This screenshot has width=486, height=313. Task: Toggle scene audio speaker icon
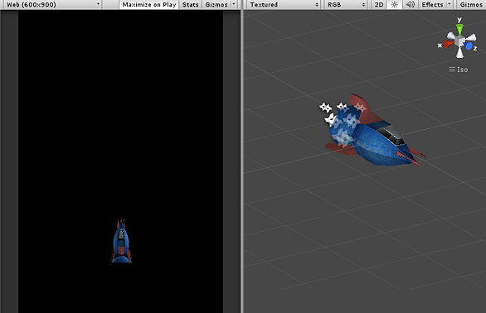tap(410, 4)
